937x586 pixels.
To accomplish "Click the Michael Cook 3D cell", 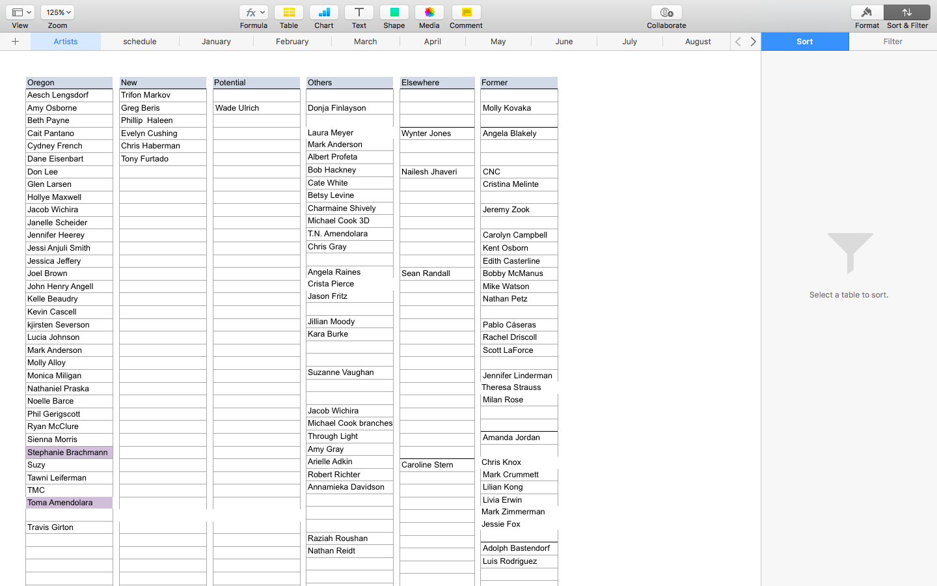I will [349, 221].
